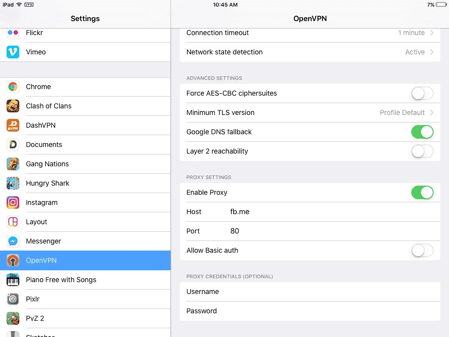Open DashVPN settings row
The image size is (449, 337).
(86, 125)
